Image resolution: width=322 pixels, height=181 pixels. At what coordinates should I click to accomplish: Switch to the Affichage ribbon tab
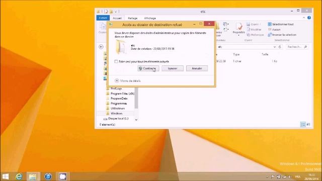(150, 18)
